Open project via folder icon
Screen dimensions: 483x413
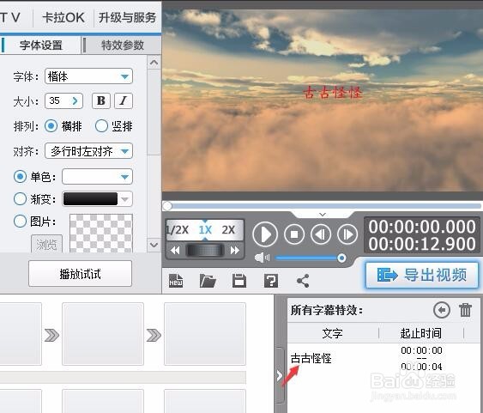point(208,281)
